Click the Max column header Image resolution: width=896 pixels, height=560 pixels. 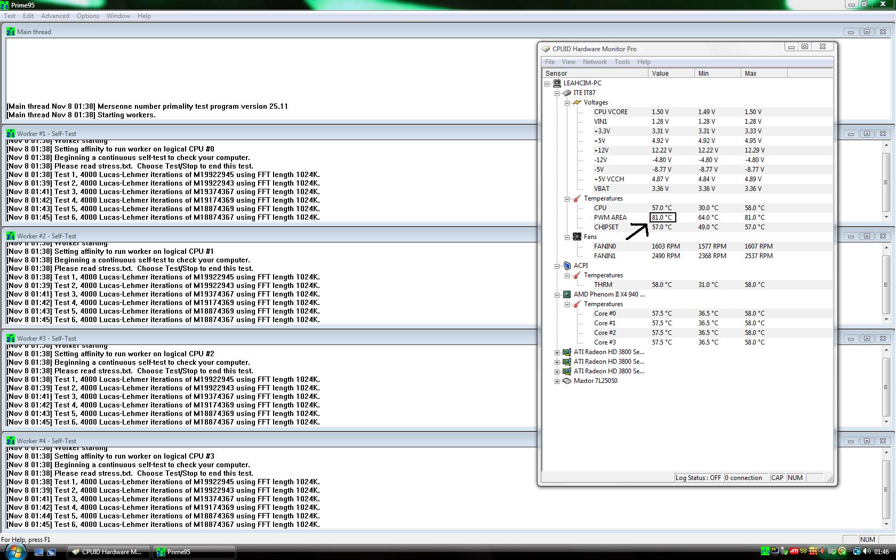pyautogui.click(x=764, y=74)
